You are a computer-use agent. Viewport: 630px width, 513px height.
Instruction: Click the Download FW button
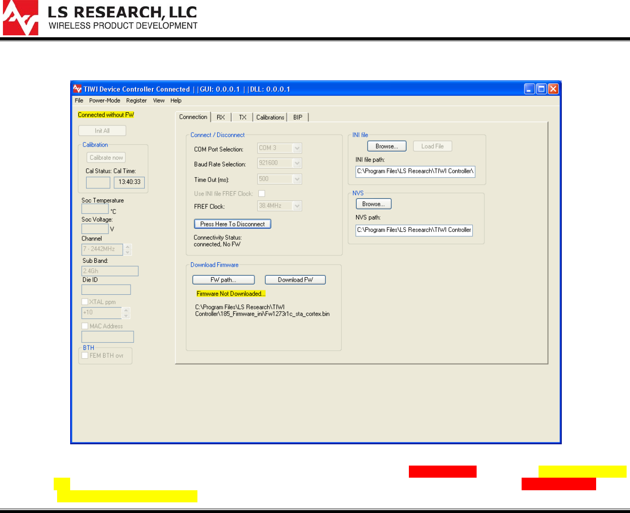295,280
